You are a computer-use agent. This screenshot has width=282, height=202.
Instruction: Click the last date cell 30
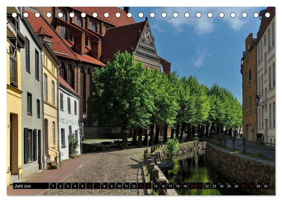pos(266,186)
